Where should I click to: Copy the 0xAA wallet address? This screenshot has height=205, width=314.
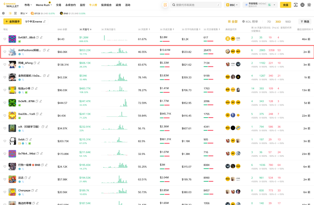26,139
